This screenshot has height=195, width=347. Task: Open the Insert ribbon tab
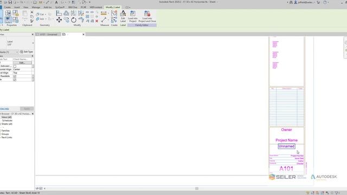17,7
